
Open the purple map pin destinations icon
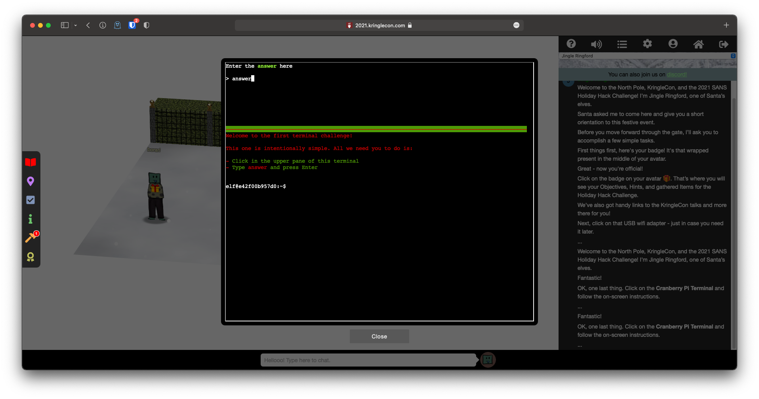pos(31,181)
